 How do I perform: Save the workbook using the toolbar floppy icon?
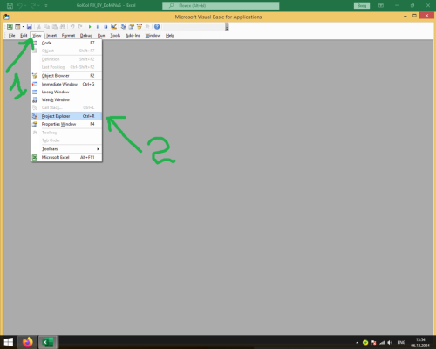[x=29, y=27]
